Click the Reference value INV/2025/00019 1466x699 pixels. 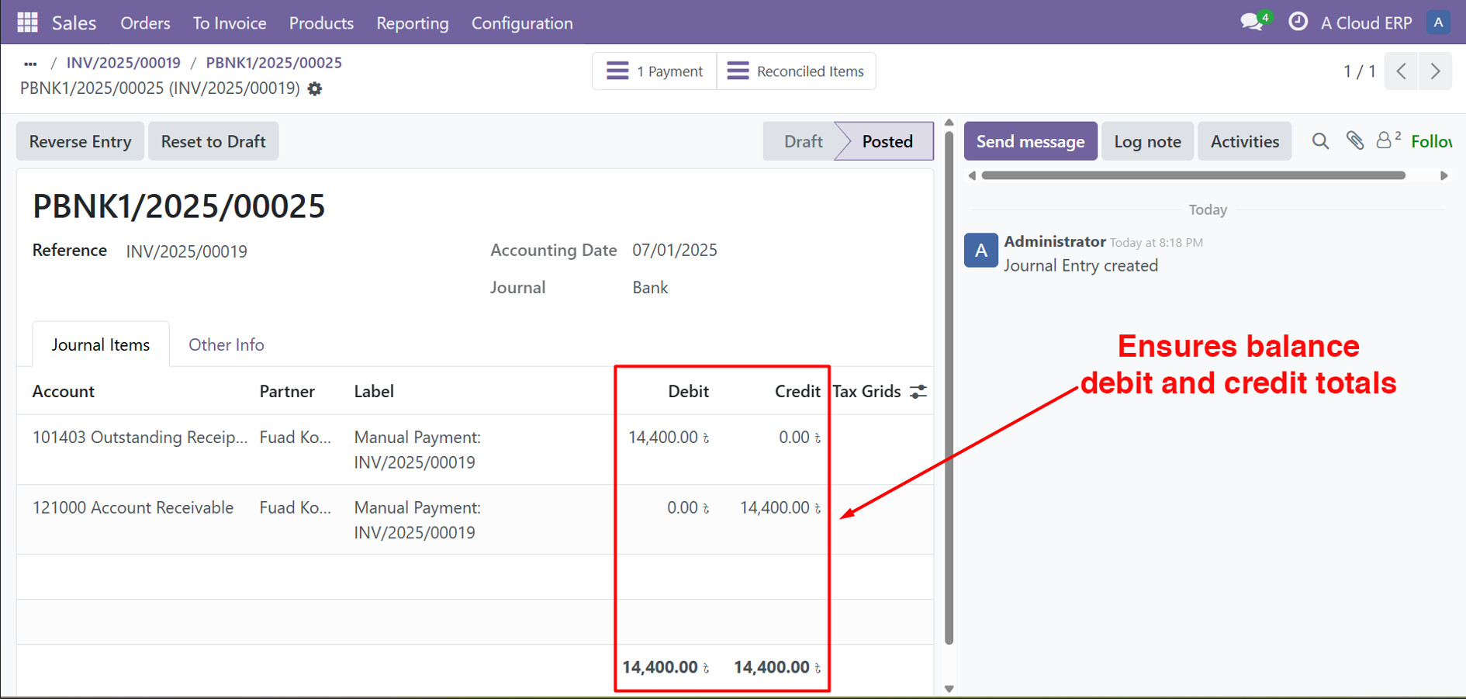[187, 251]
